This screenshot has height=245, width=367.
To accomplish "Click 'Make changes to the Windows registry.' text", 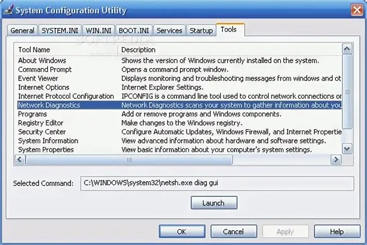I will click(182, 123).
